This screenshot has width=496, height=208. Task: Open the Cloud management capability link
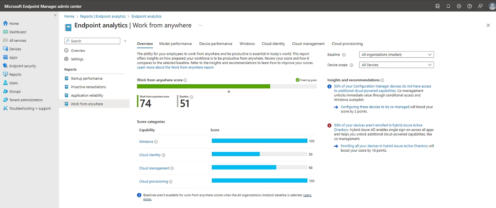(x=154, y=168)
